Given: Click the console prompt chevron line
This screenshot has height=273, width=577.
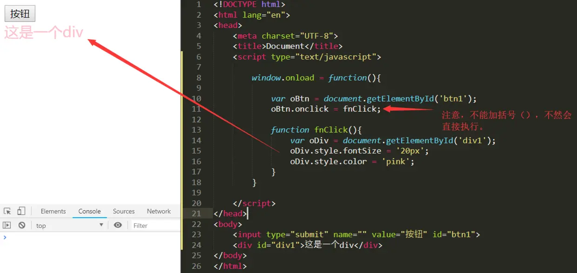Looking at the screenshot, I should tap(90, 237).
